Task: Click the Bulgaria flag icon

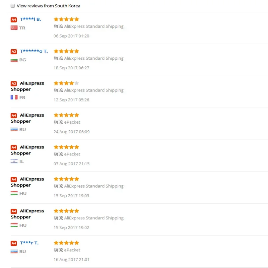Action: (x=14, y=60)
